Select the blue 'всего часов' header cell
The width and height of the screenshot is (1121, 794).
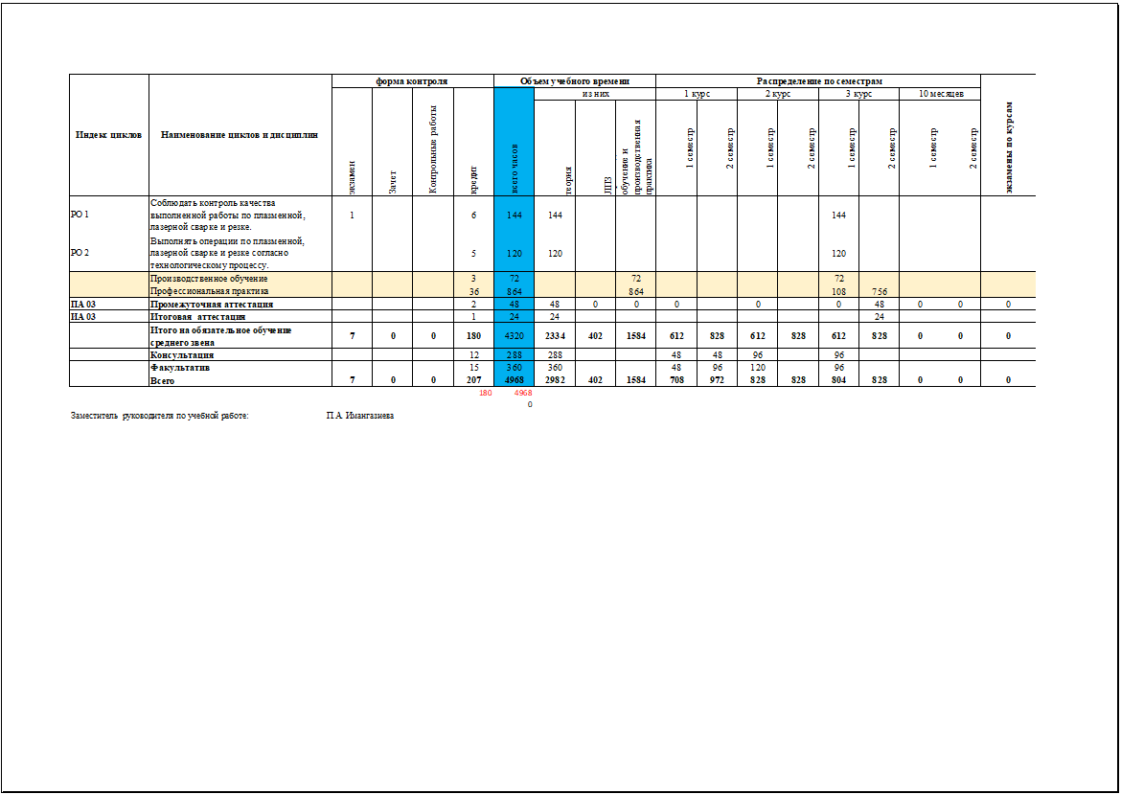[514, 142]
